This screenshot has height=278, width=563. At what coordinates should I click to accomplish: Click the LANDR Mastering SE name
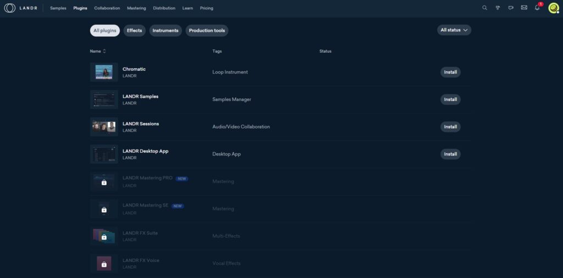point(145,205)
